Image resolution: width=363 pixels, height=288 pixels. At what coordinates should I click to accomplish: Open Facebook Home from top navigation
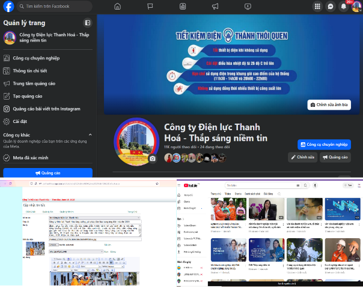tap(117, 6)
